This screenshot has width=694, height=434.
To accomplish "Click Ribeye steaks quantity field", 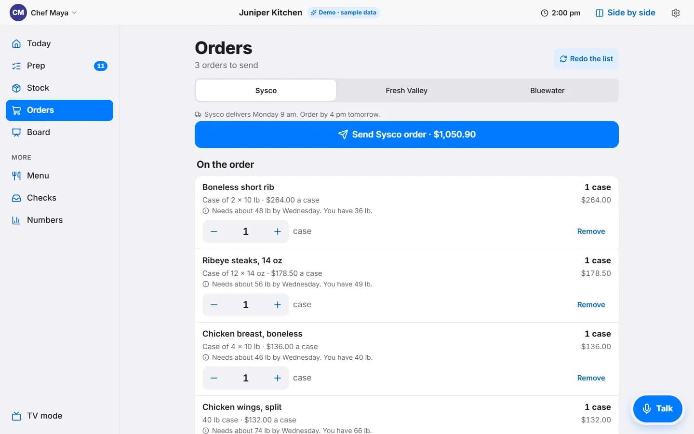I will click(246, 305).
